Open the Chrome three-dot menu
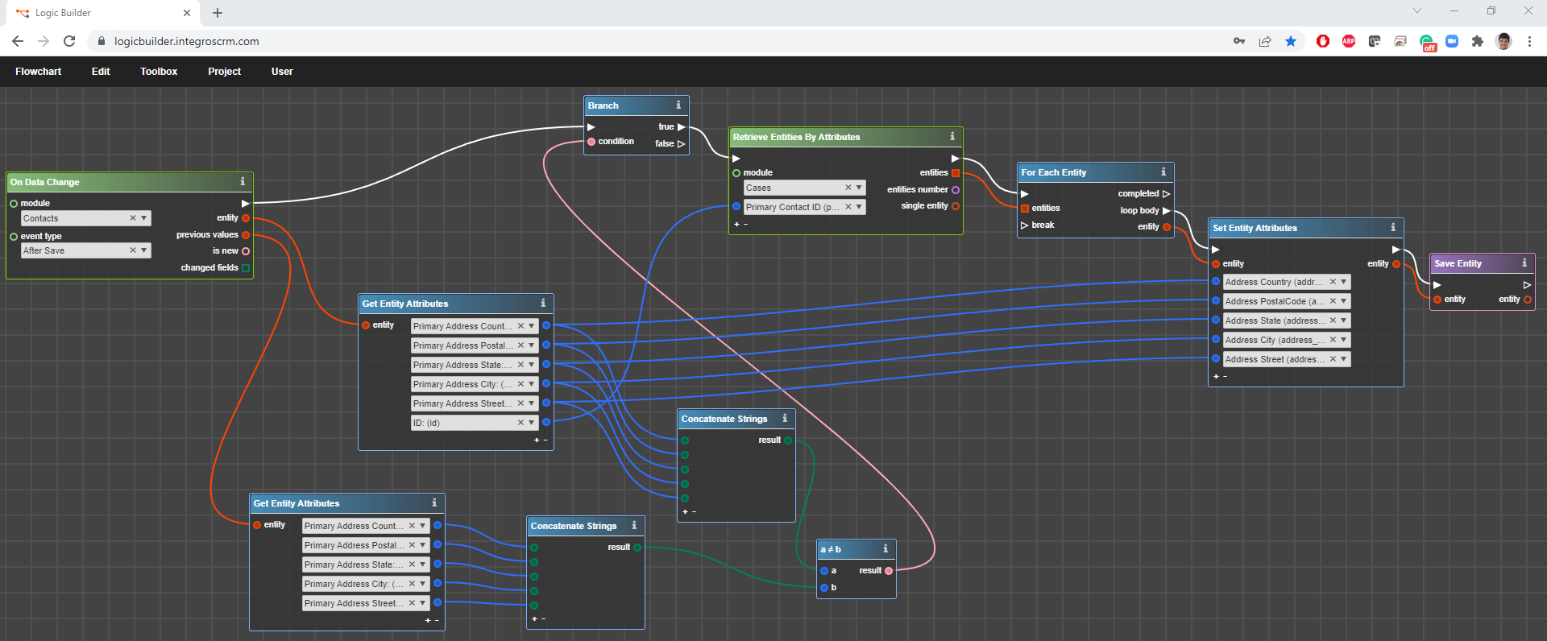 pos(1529,41)
